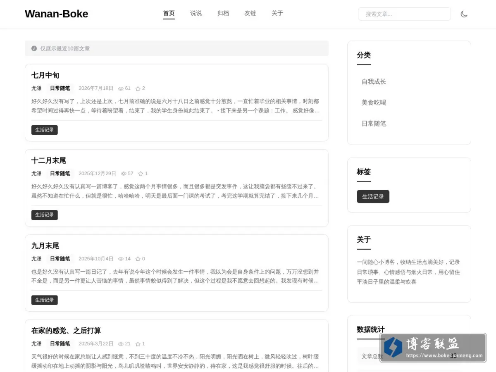Click 生活记录 tag under 十二月末尾 post
This screenshot has height=372, width=496.
(44, 215)
